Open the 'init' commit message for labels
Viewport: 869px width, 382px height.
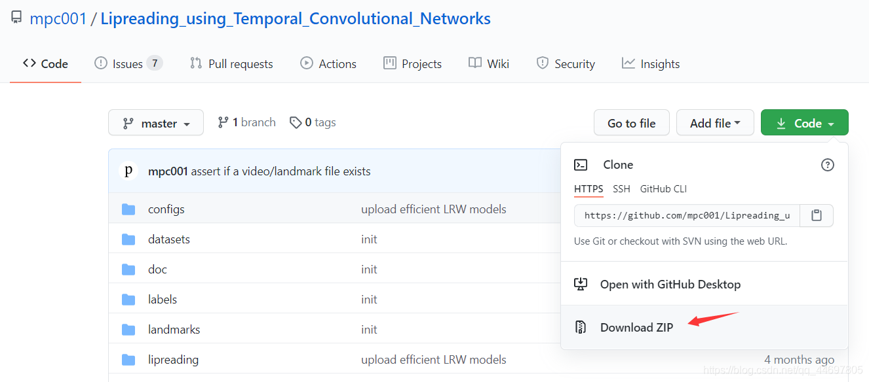(x=369, y=300)
